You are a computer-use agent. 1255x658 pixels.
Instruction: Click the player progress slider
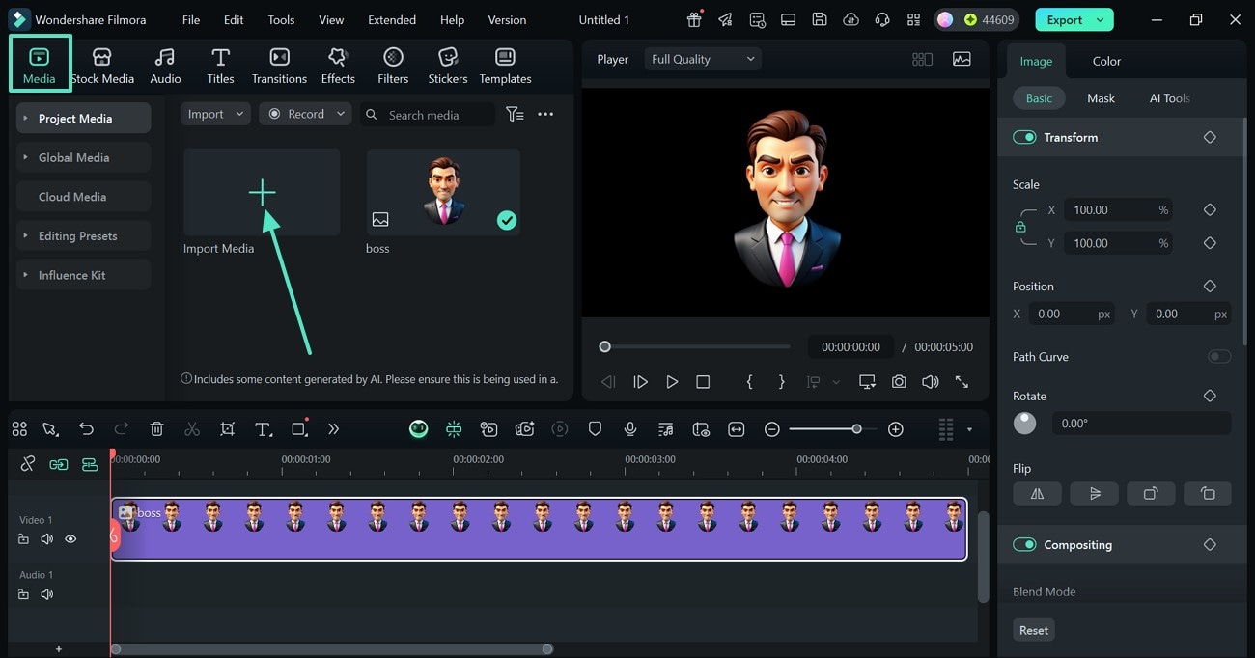695,346
